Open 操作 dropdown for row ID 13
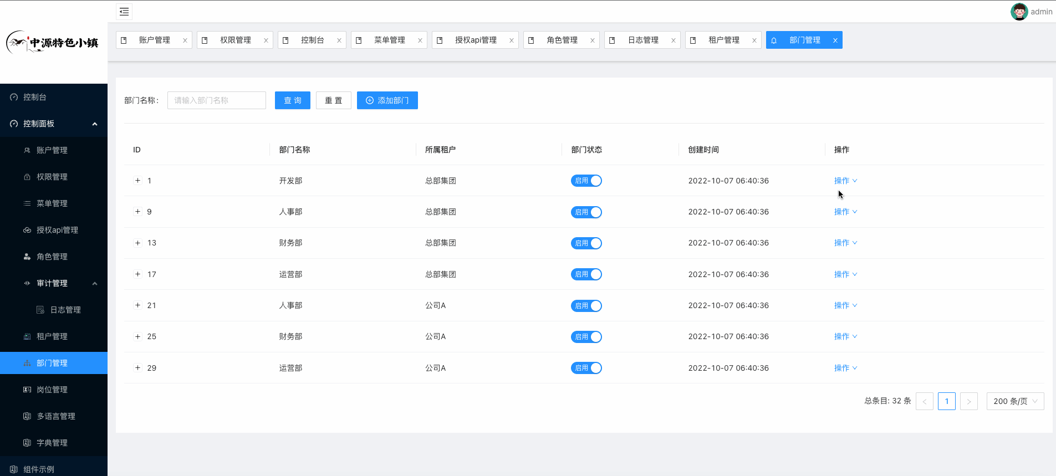 (846, 243)
